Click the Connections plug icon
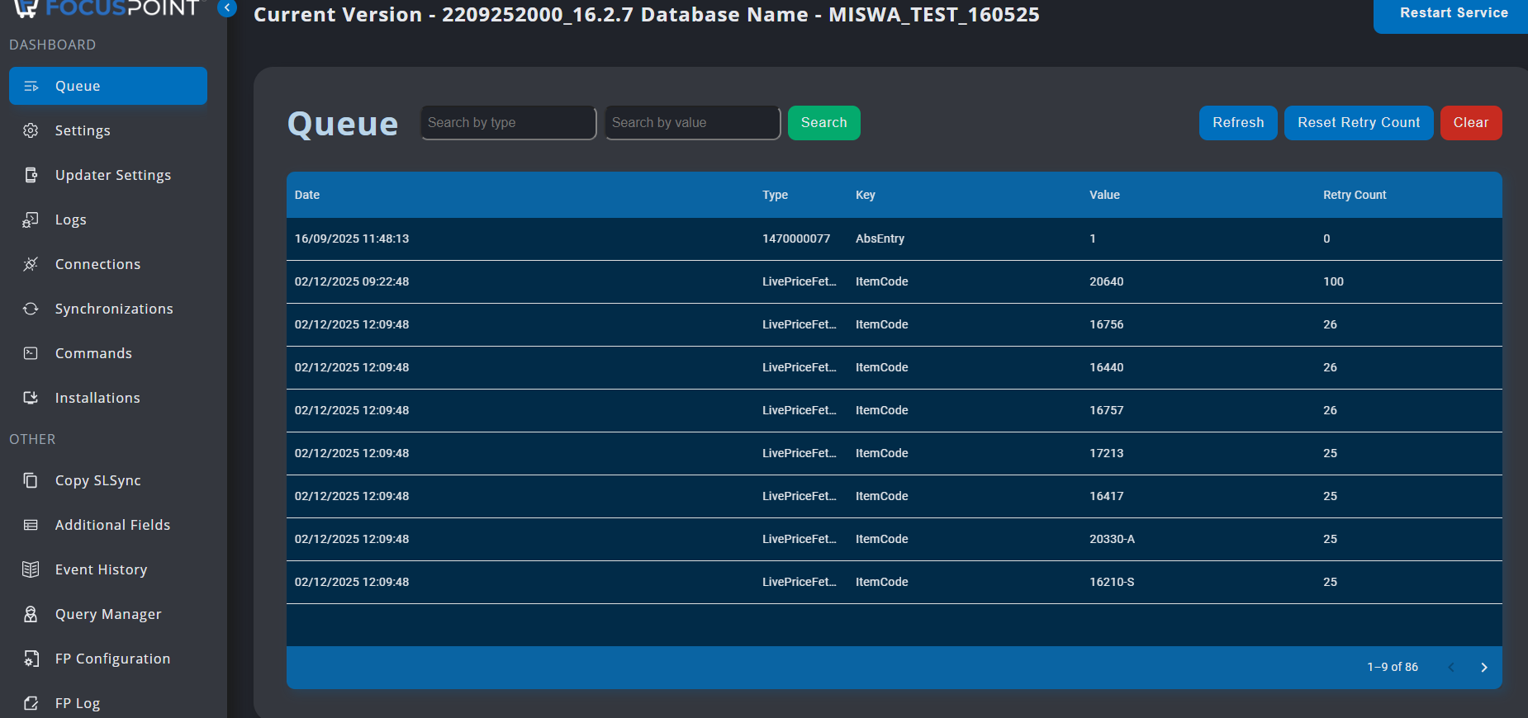This screenshot has height=718, width=1528. tap(31, 264)
